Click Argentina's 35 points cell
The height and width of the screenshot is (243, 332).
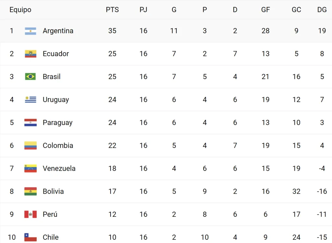pyautogui.click(x=112, y=31)
